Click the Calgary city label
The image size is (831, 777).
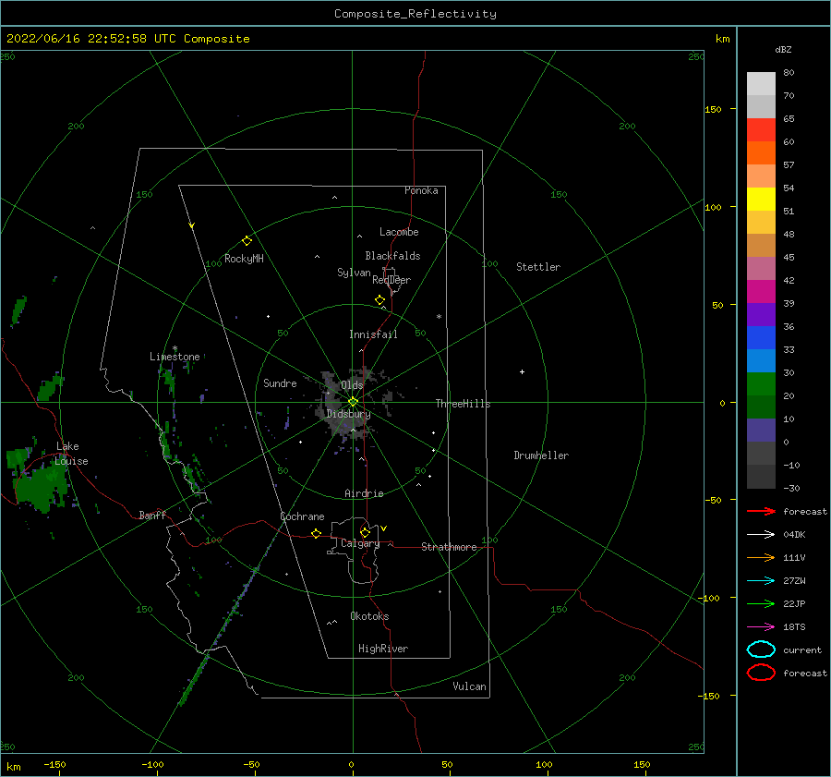(x=360, y=543)
